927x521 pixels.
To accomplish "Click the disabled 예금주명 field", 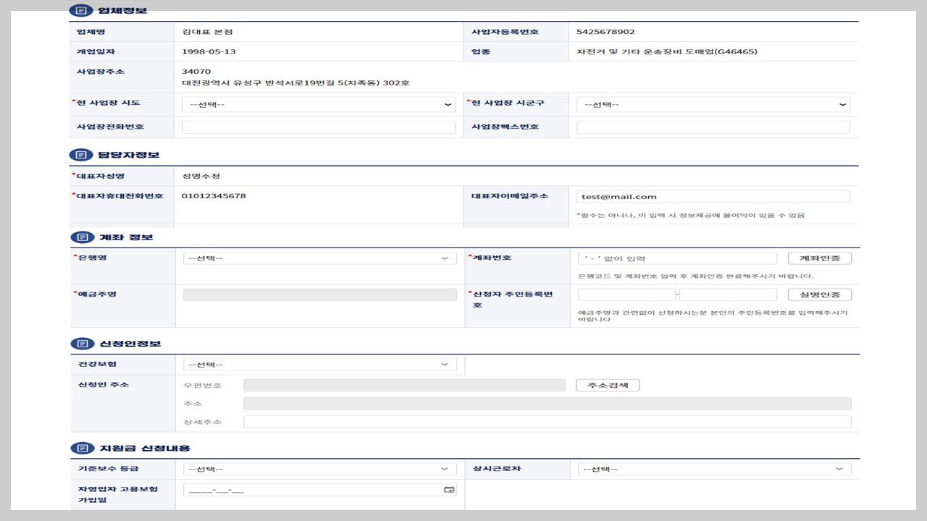I will pyautogui.click(x=320, y=295).
